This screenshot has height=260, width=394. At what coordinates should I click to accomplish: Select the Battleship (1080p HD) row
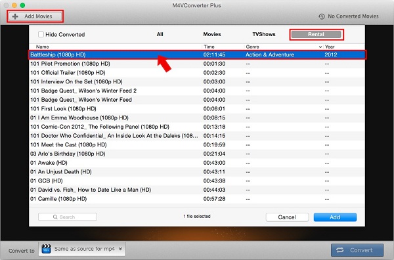tap(197, 54)
